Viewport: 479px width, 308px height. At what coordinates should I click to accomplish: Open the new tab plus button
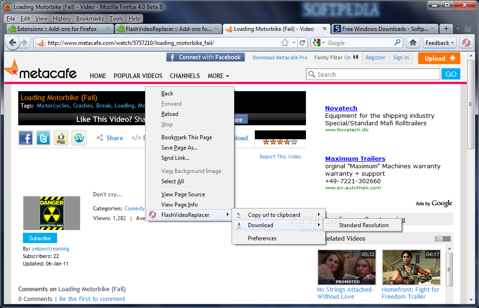(446, 29)
